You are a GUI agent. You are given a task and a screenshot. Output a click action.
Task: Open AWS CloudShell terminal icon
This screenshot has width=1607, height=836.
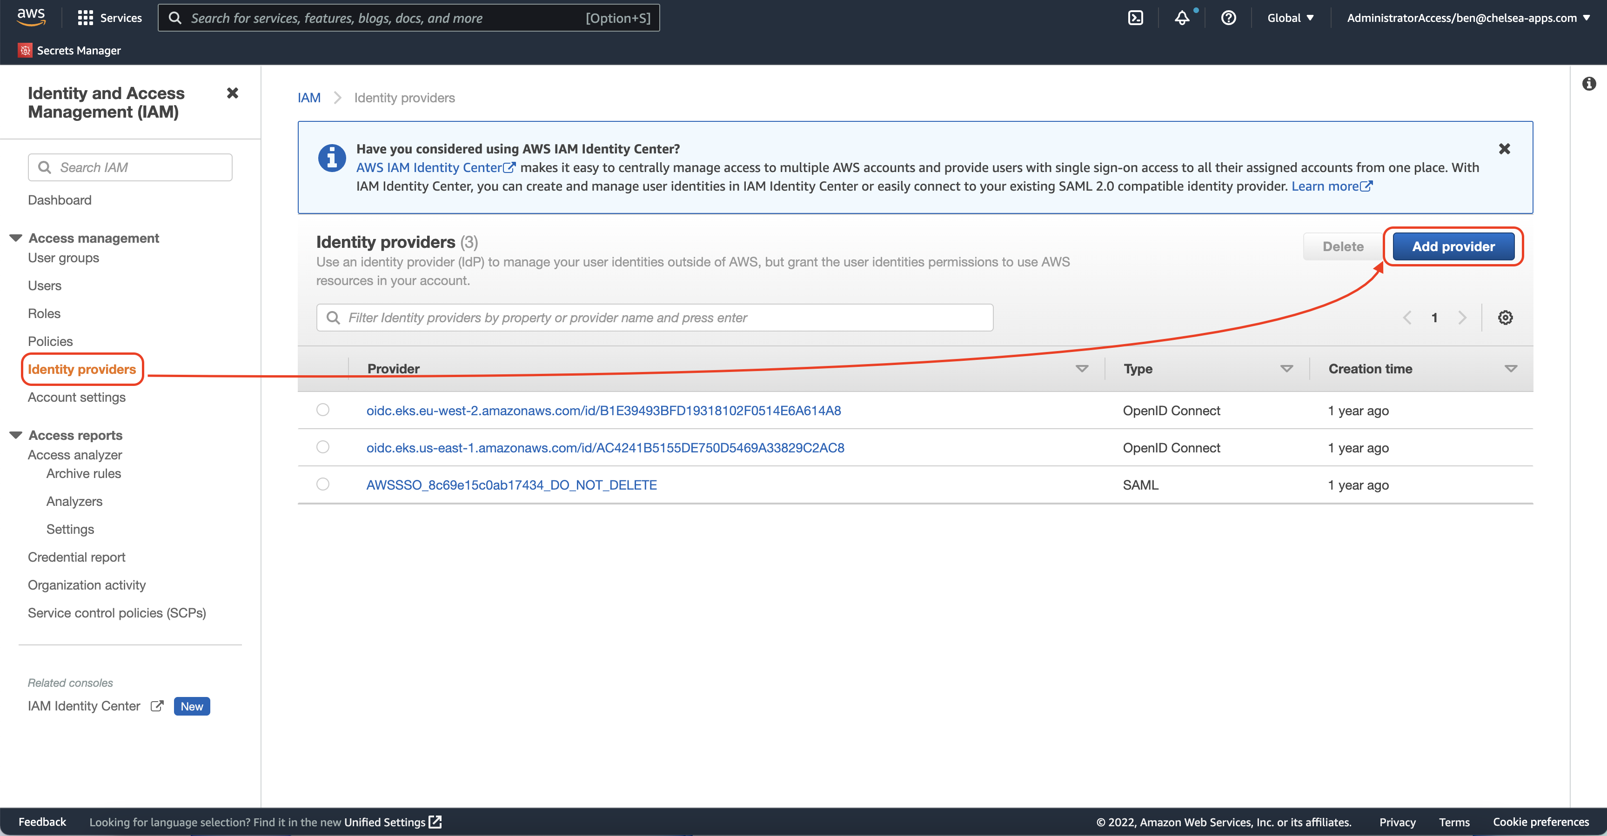tap(1135, 18)
